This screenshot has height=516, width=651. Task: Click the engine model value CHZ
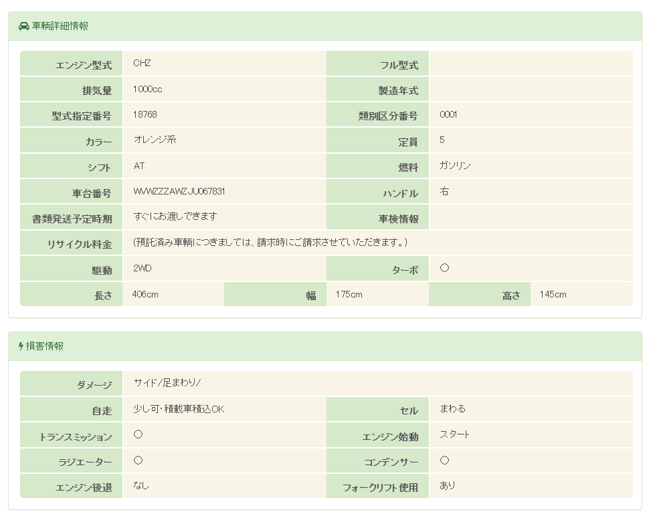[142, 63]
